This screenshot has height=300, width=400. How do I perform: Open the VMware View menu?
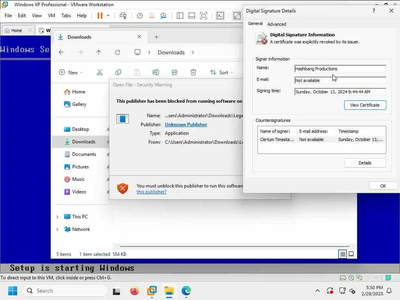[37, 16]
